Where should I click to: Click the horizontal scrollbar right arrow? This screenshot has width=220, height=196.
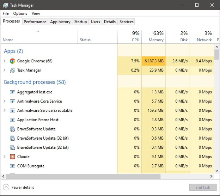pos(211,176)
